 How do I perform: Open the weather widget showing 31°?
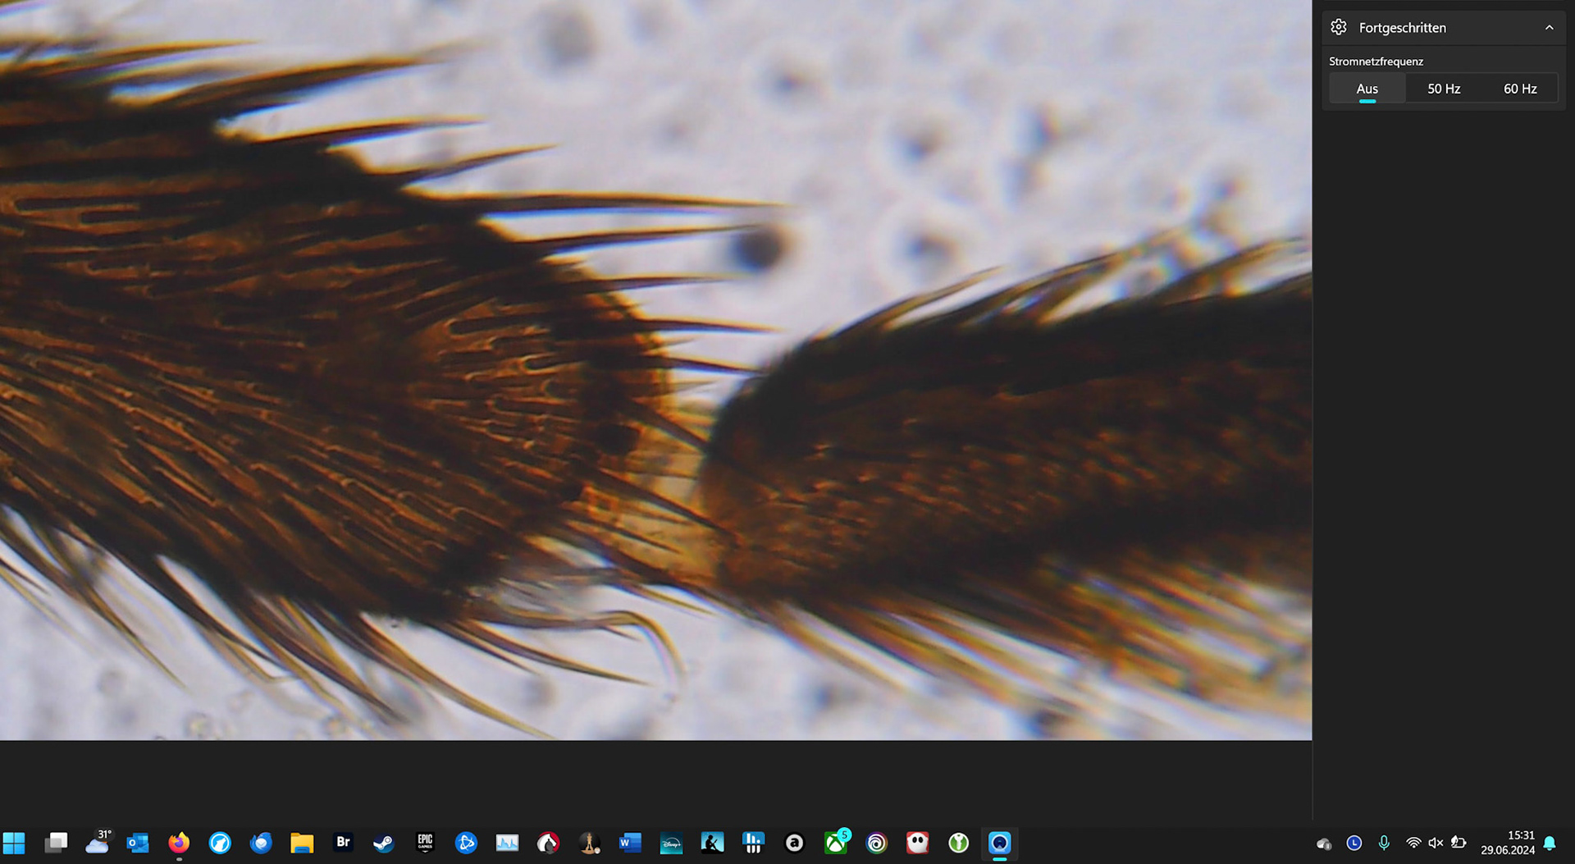pyautogui.click(x=98, y=842)
